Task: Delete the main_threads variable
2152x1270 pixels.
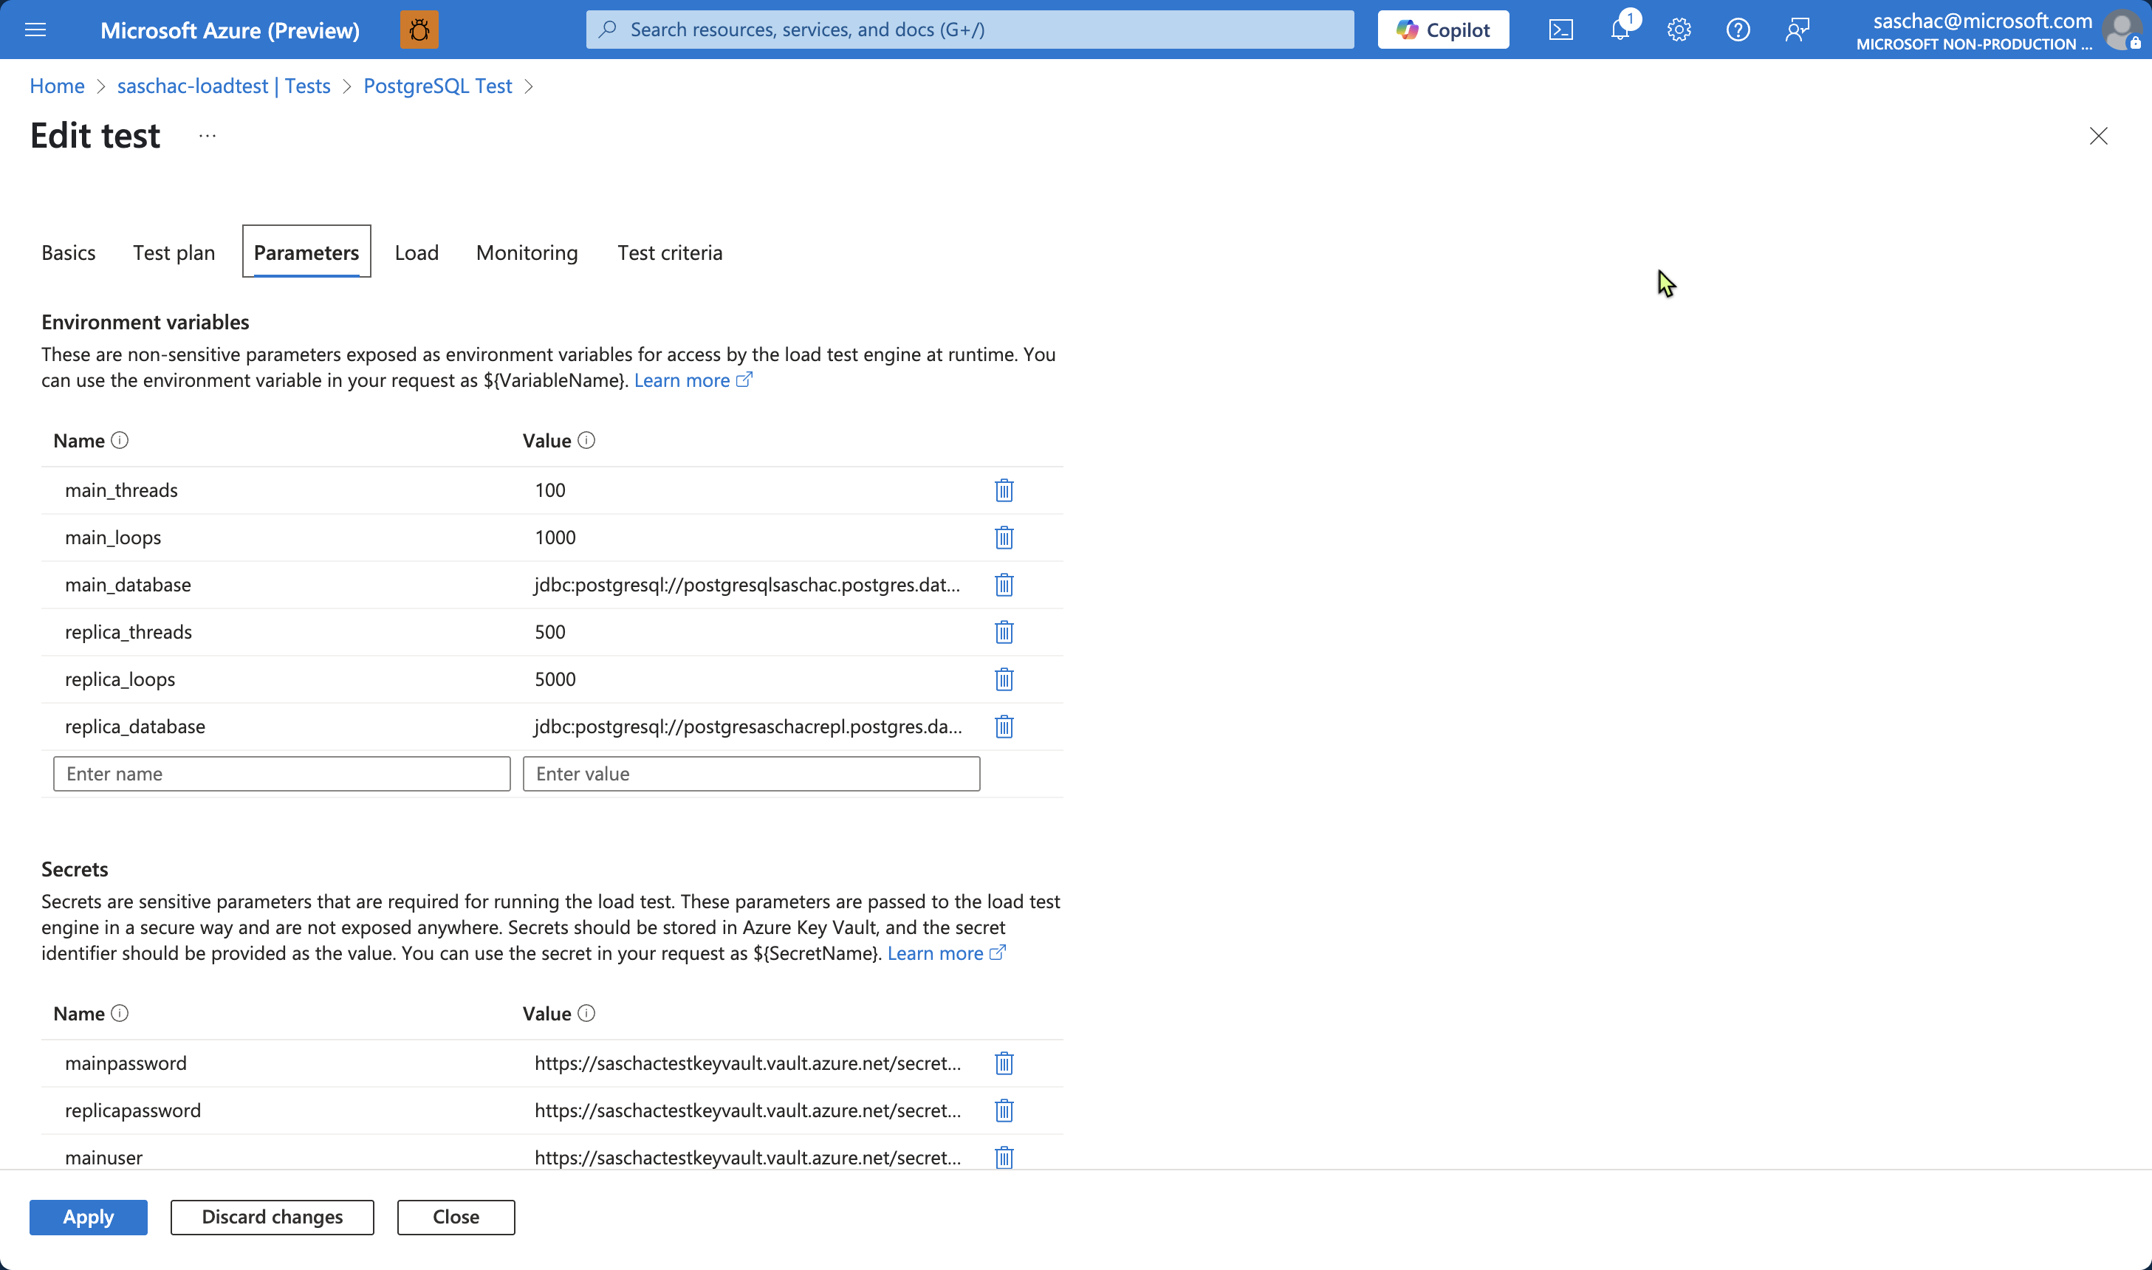Action: pyautogui.click(x=1004, y=490)
